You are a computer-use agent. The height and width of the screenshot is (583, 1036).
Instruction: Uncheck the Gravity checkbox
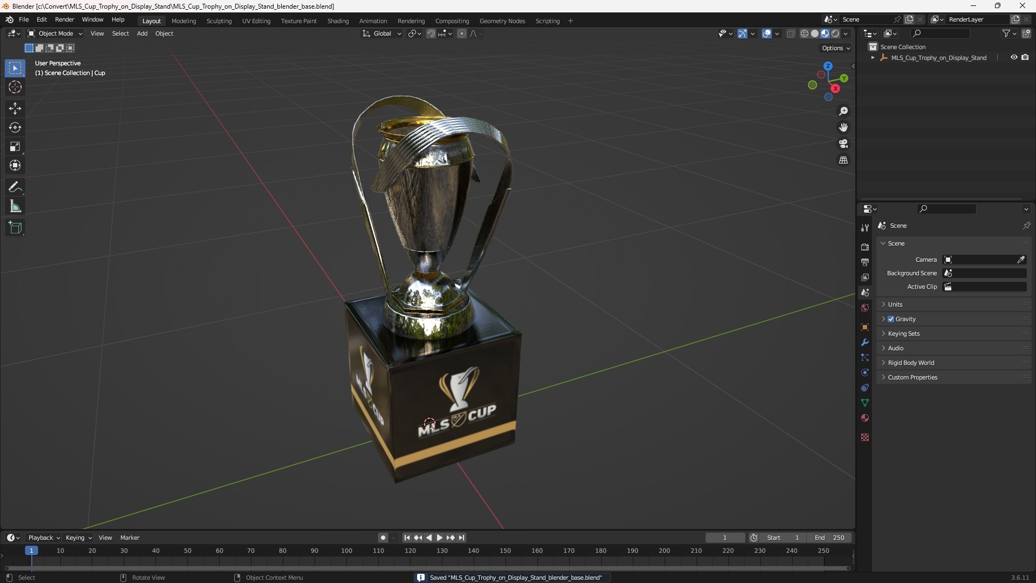pyautogui.click(x=891, y=319)
